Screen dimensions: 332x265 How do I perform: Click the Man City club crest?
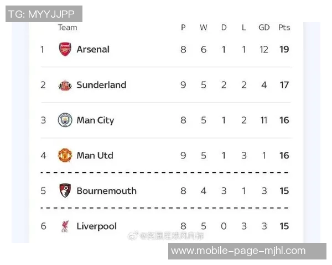[65, 120]
